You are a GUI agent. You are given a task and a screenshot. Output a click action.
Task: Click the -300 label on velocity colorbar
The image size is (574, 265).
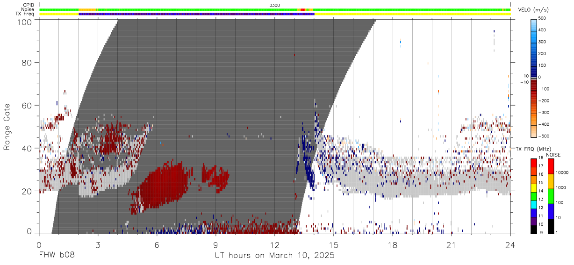point(544,113)
